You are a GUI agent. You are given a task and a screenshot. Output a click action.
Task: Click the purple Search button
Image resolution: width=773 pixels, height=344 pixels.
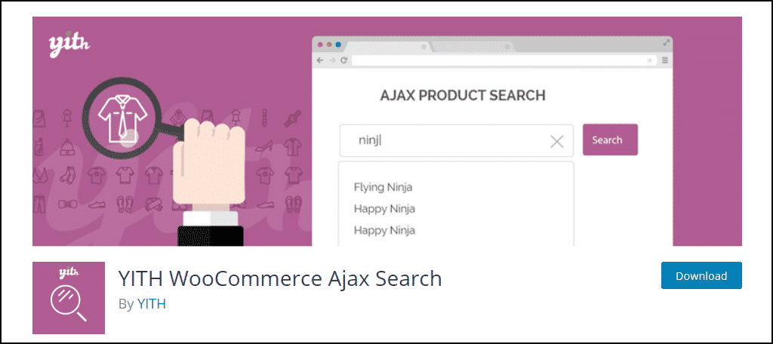click(x=610, y=140)
